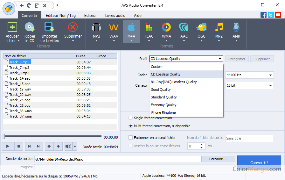
Task: Choose Standard Quality profile
Action: pos(186,97)
